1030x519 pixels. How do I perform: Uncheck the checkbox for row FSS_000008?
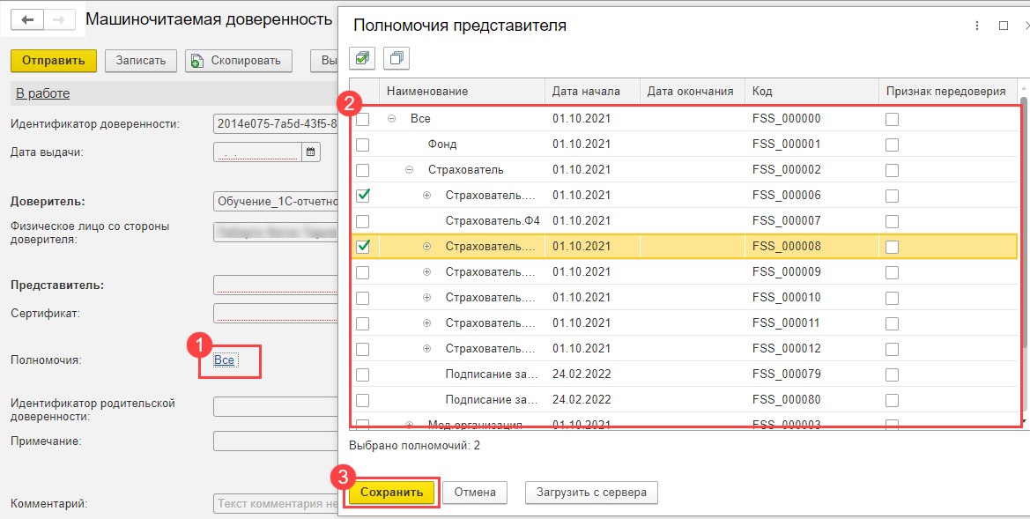click(363, 247)
